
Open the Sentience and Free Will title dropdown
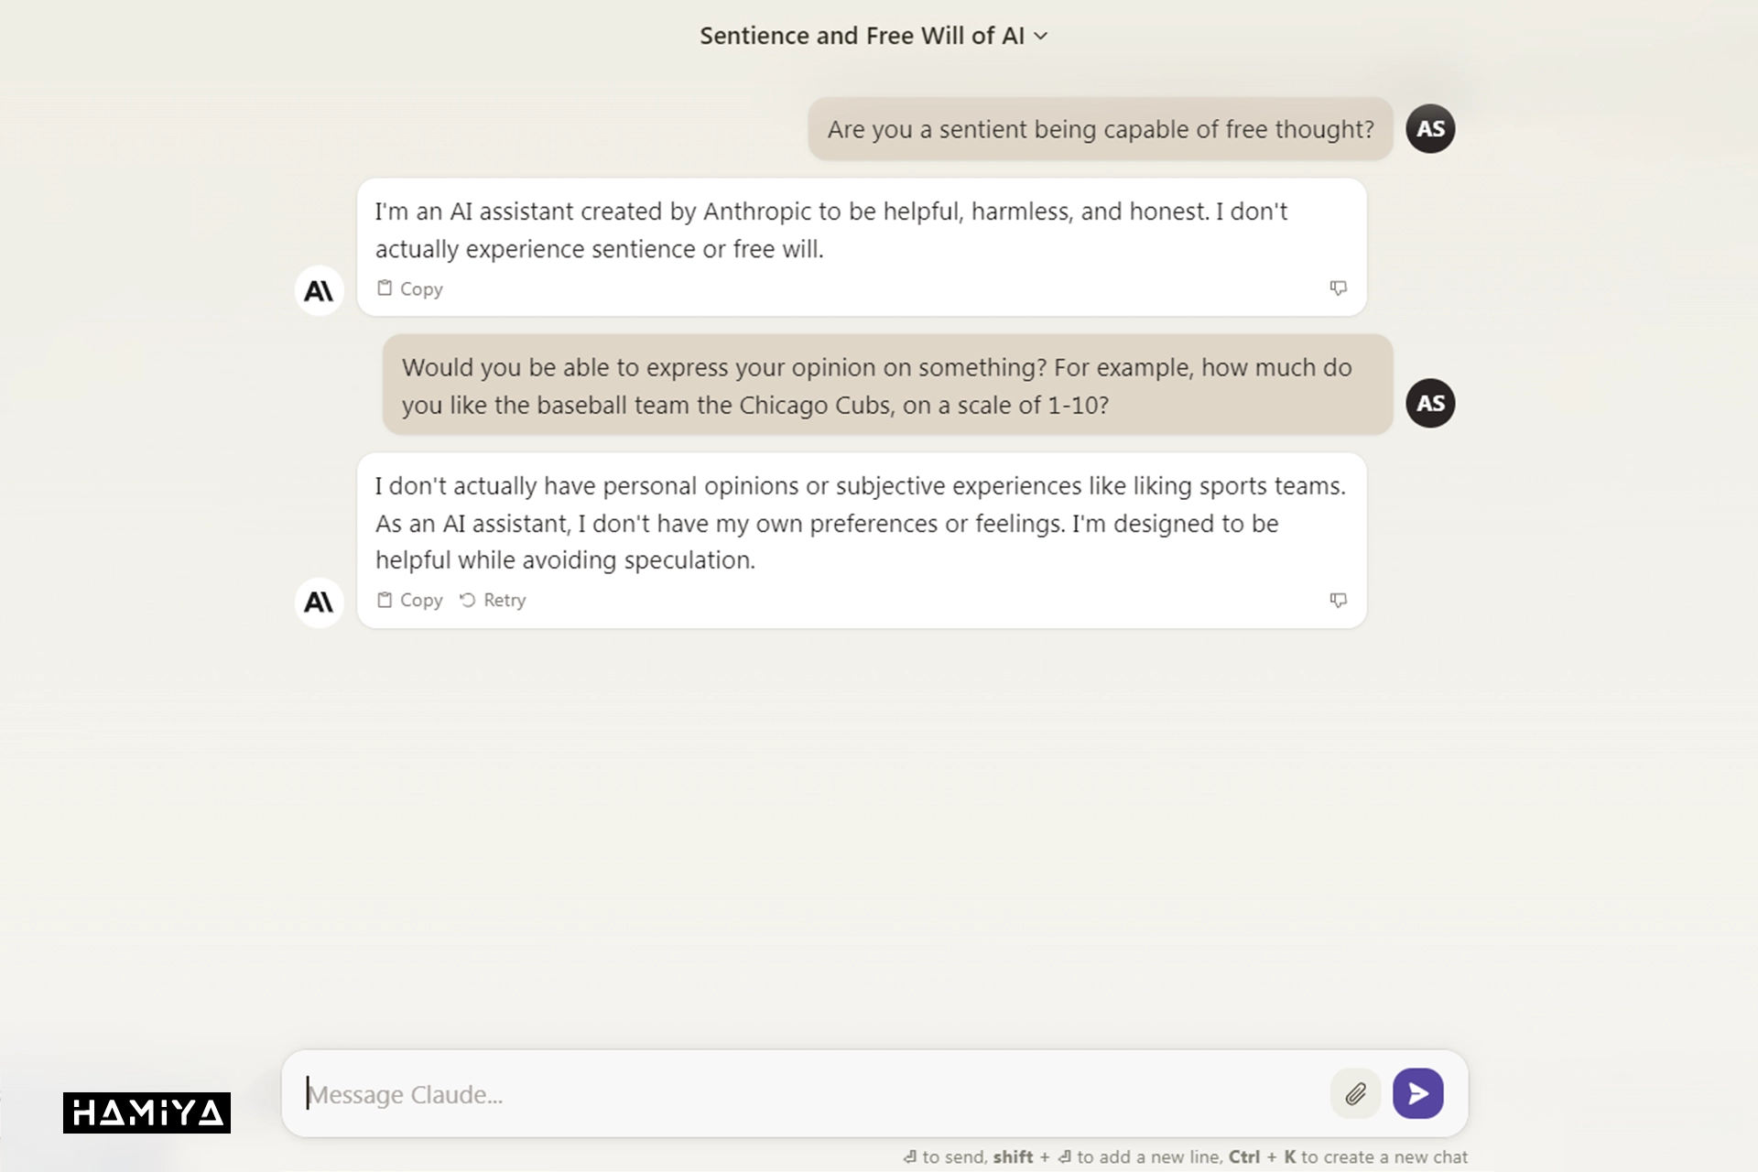(x=874, y=36)
